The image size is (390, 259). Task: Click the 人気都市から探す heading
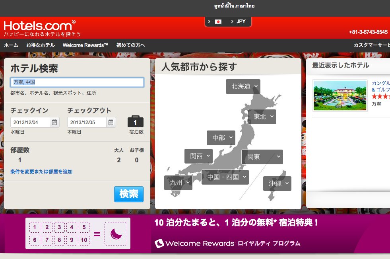(x=199, y=67)
